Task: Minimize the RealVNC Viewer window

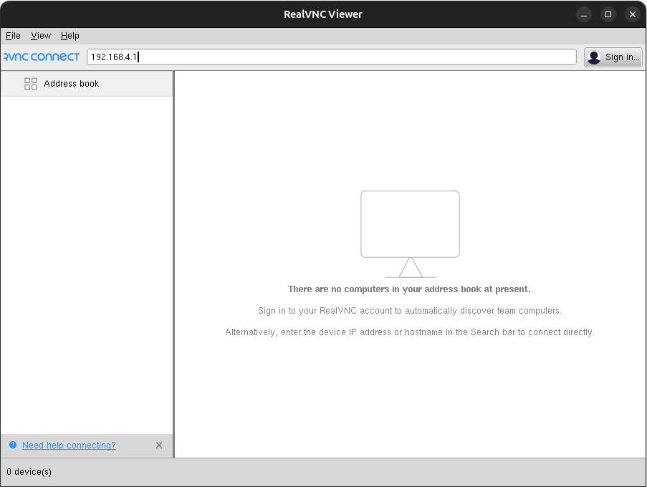Action: pyautogui.click(x=585, y=14)
